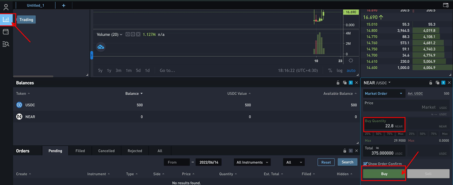Click the TradingView logo on chart
Viewport: 453px width, 185px height.
coord(100,47)
